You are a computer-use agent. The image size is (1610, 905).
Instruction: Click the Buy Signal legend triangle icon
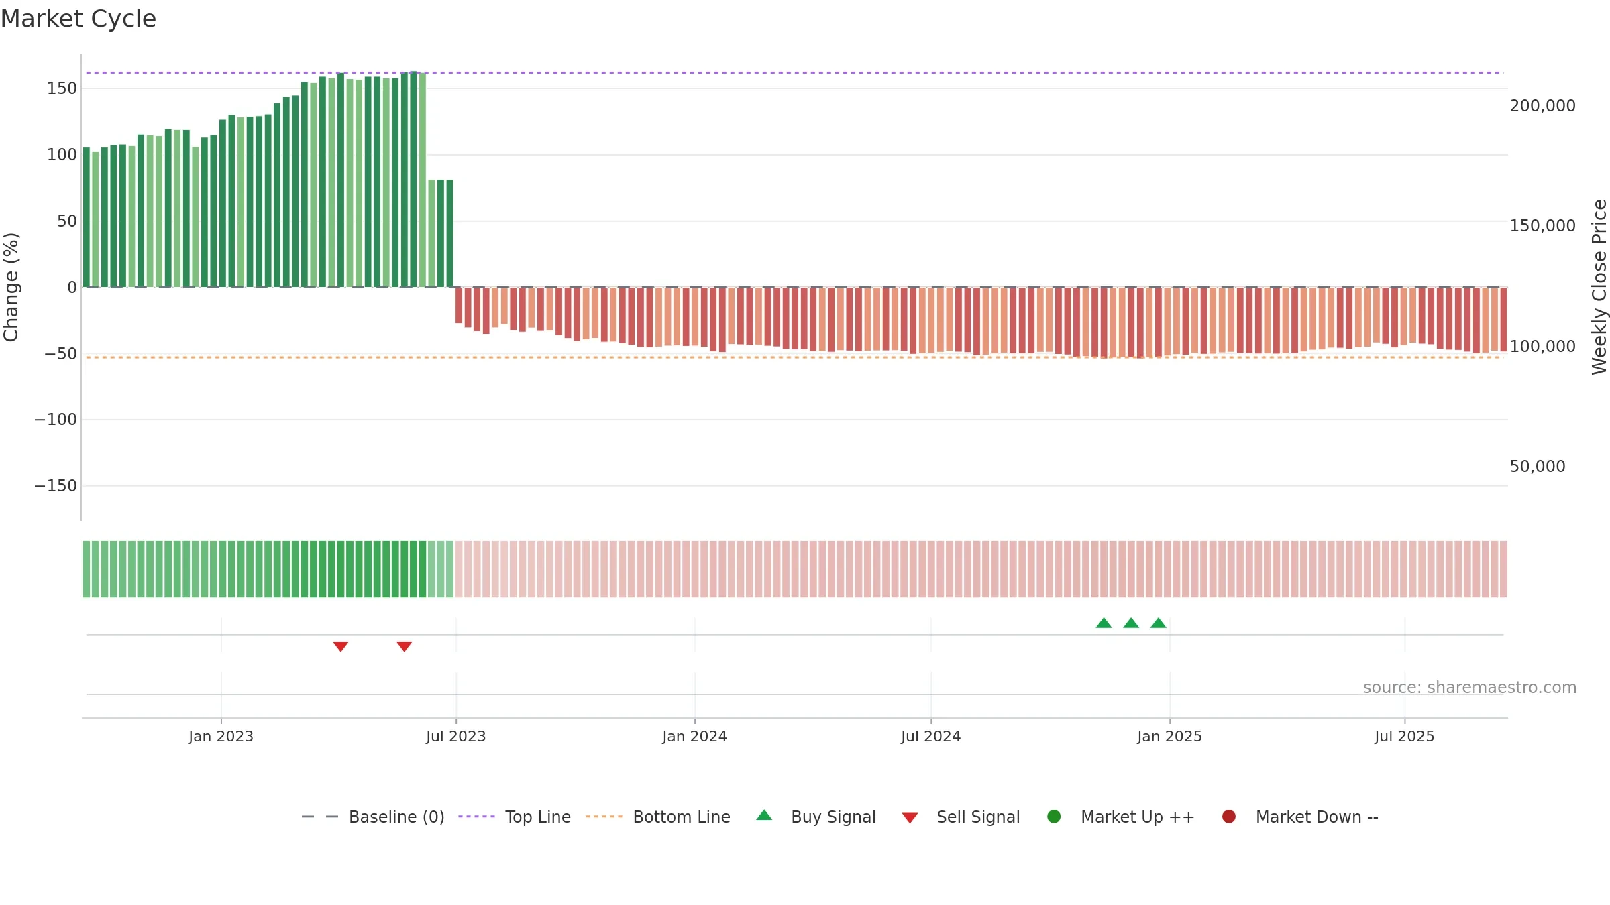(764, 815)
